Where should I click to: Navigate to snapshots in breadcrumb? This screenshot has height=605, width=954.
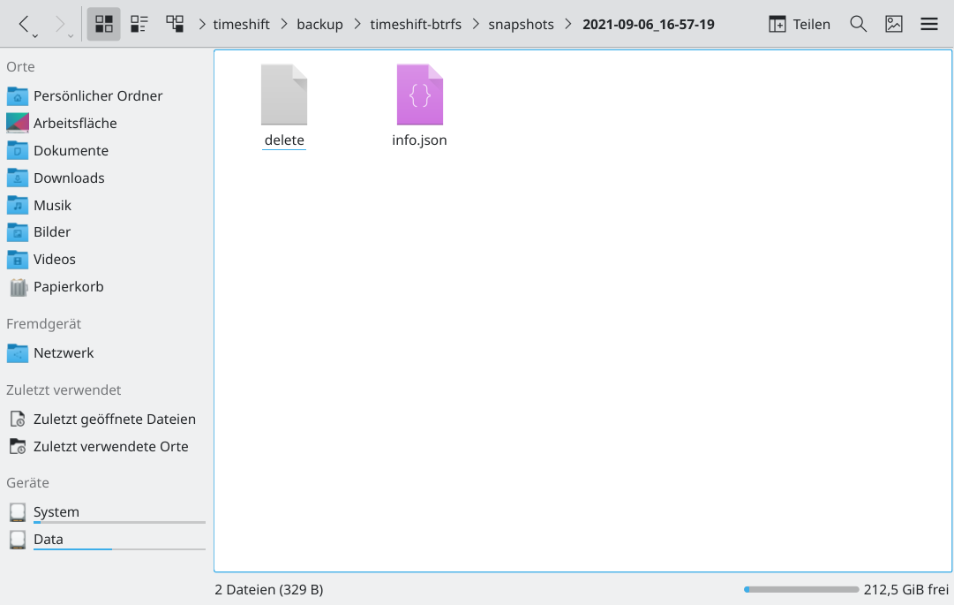tap(521, 25)
